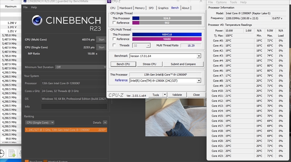Click the CPU-Z purple title bar icon

point(109,1)
